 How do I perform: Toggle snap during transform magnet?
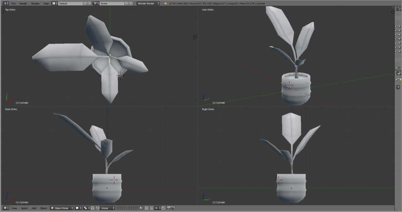(x=152, y=208)
